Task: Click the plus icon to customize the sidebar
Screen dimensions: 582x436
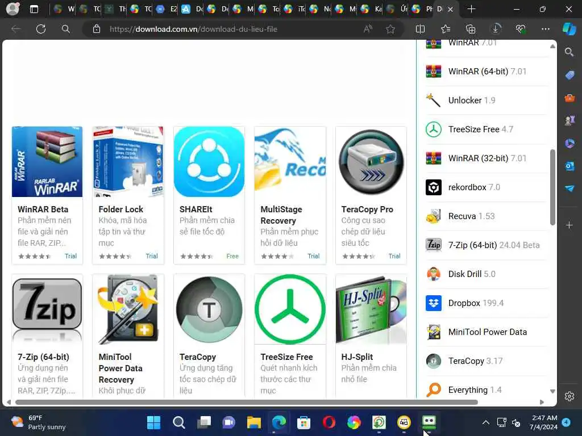Action: click(x=569, y=225)
